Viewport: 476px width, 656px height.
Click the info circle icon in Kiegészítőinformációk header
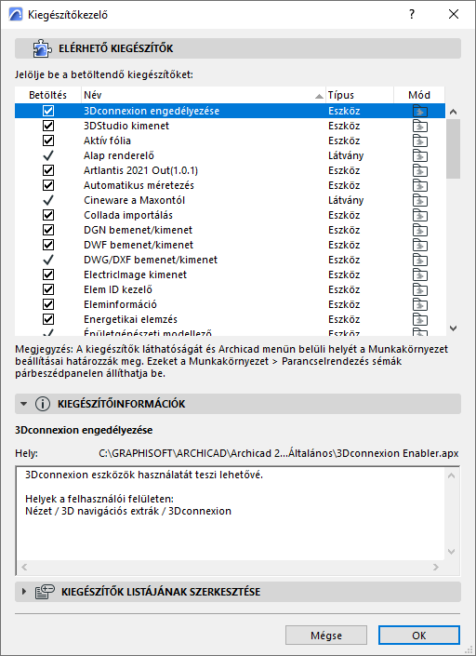pos(43,404)
